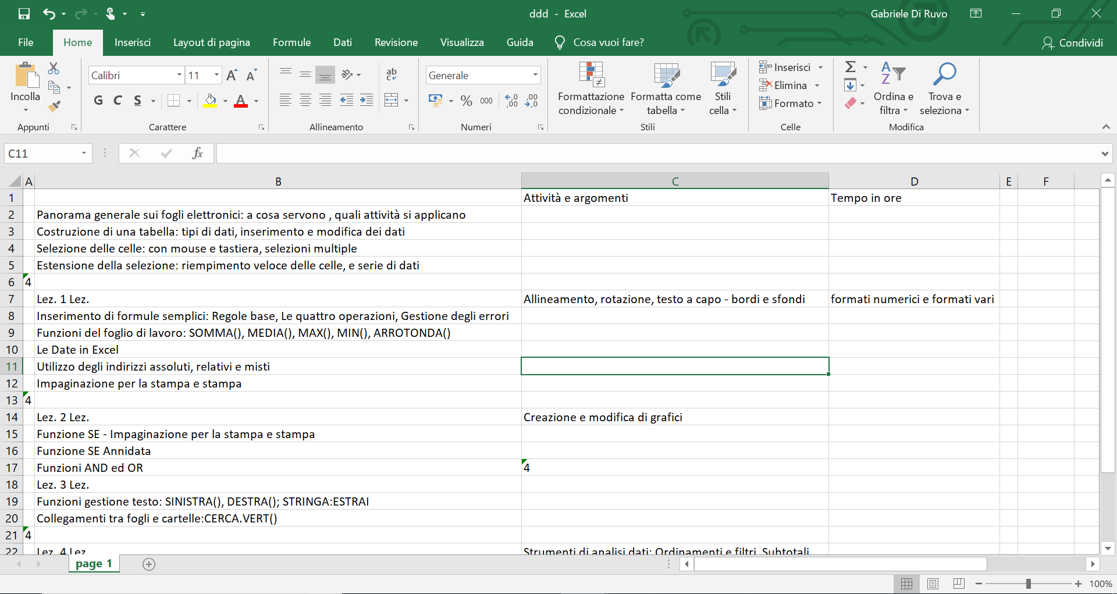This screenshot has height=594, width=1117.
Task: Click the zoom slider handle
Action: (1029, 584)
